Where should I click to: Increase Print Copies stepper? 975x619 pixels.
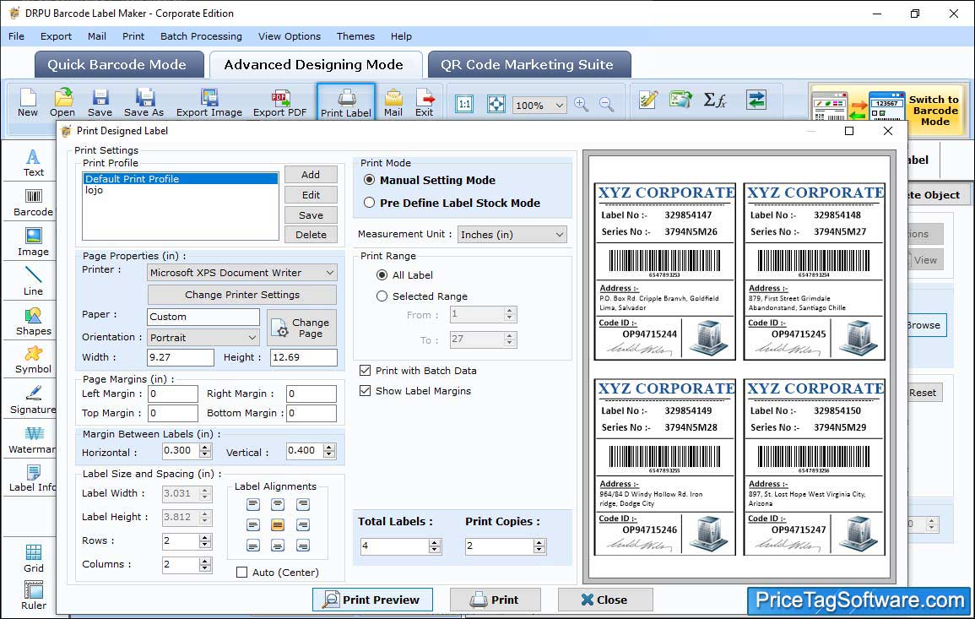539,542
